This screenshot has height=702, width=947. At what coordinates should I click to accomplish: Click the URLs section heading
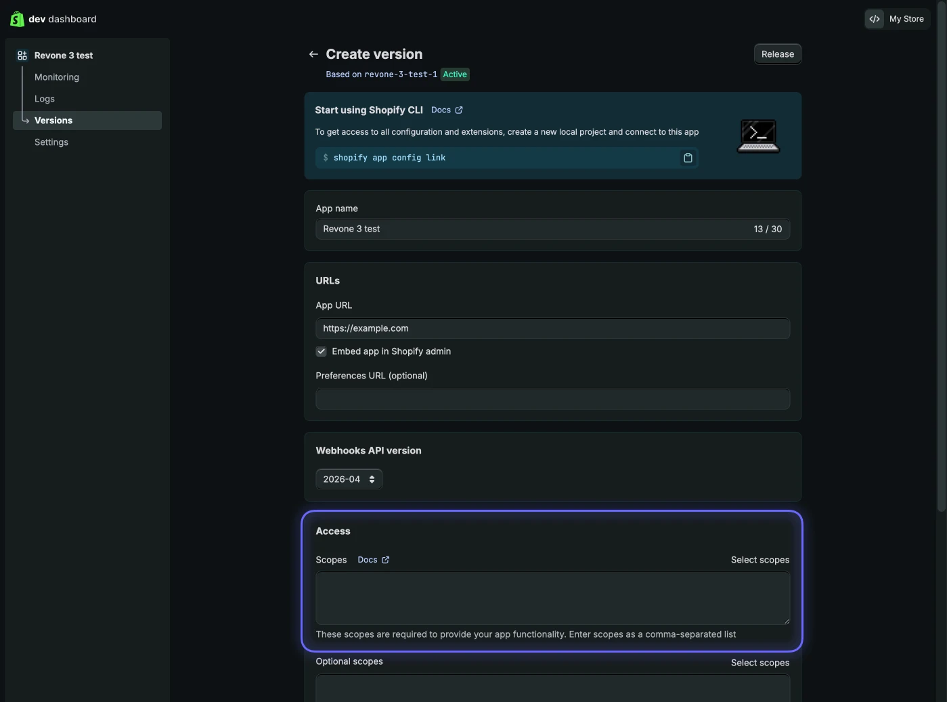pos(328,280)
